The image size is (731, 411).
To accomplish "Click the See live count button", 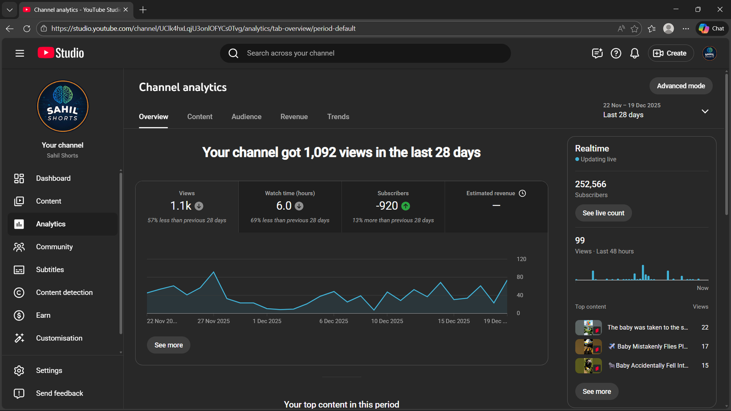I will point(603,213).
